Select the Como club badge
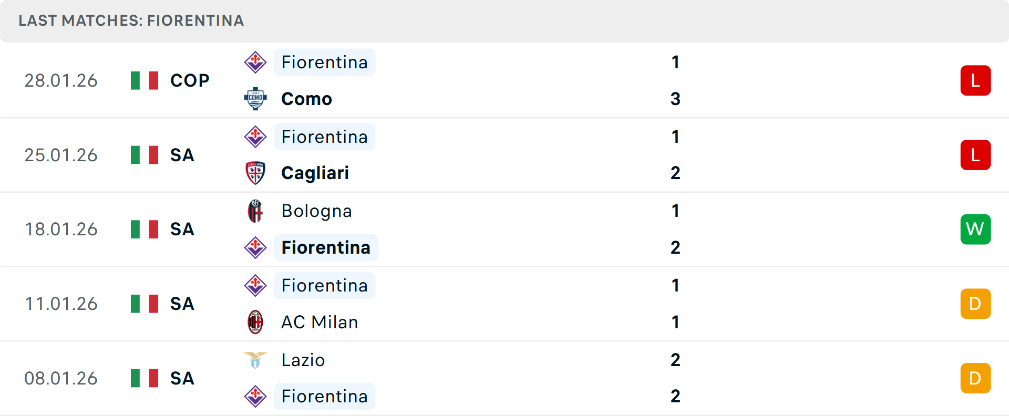 click(255, 99)
